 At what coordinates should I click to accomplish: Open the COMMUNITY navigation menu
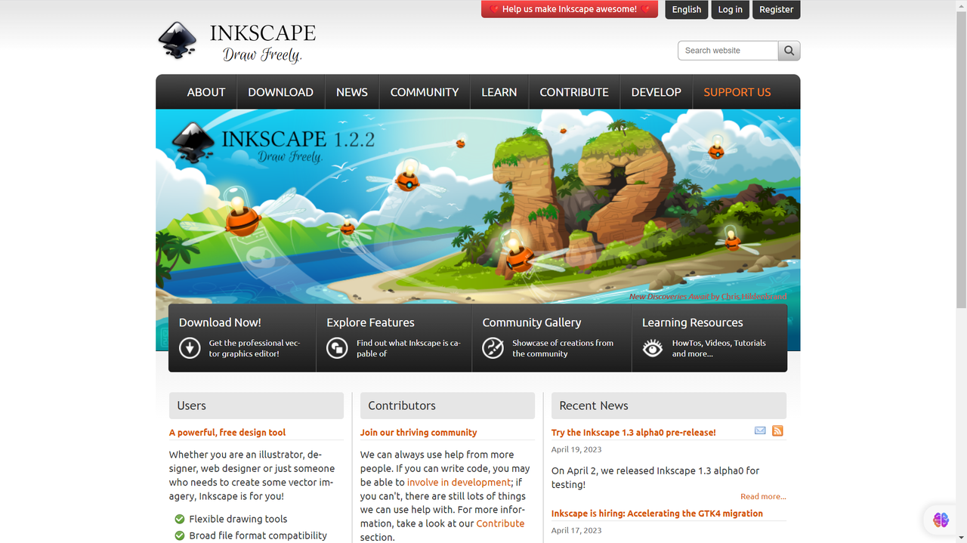[x=424, y=92]
